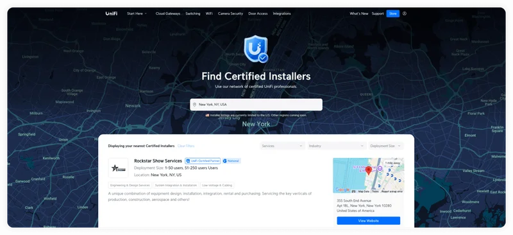The width and height of the screenshot is (513, 235).
Task: Click the location pin icon in search box
Action: [x=194, y=105]
